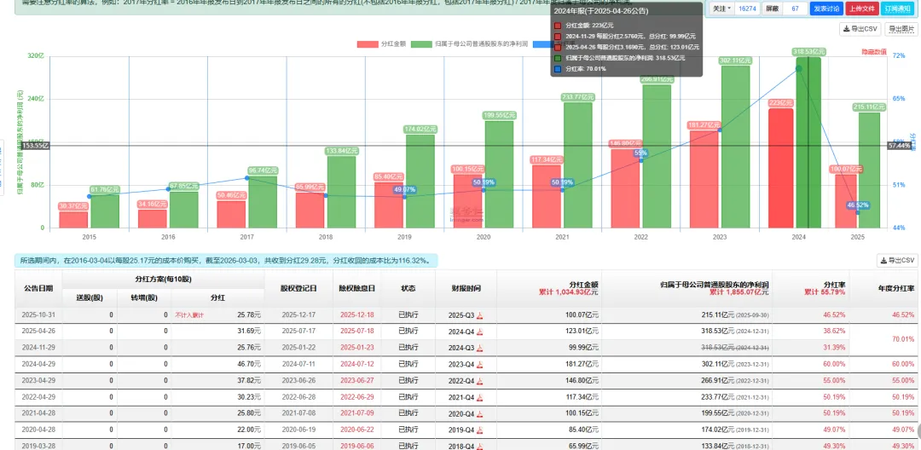The width and height of the screenshot is (921, 450).
Task: Click the 订阅通知 button
Action: (x=897, y=9)
